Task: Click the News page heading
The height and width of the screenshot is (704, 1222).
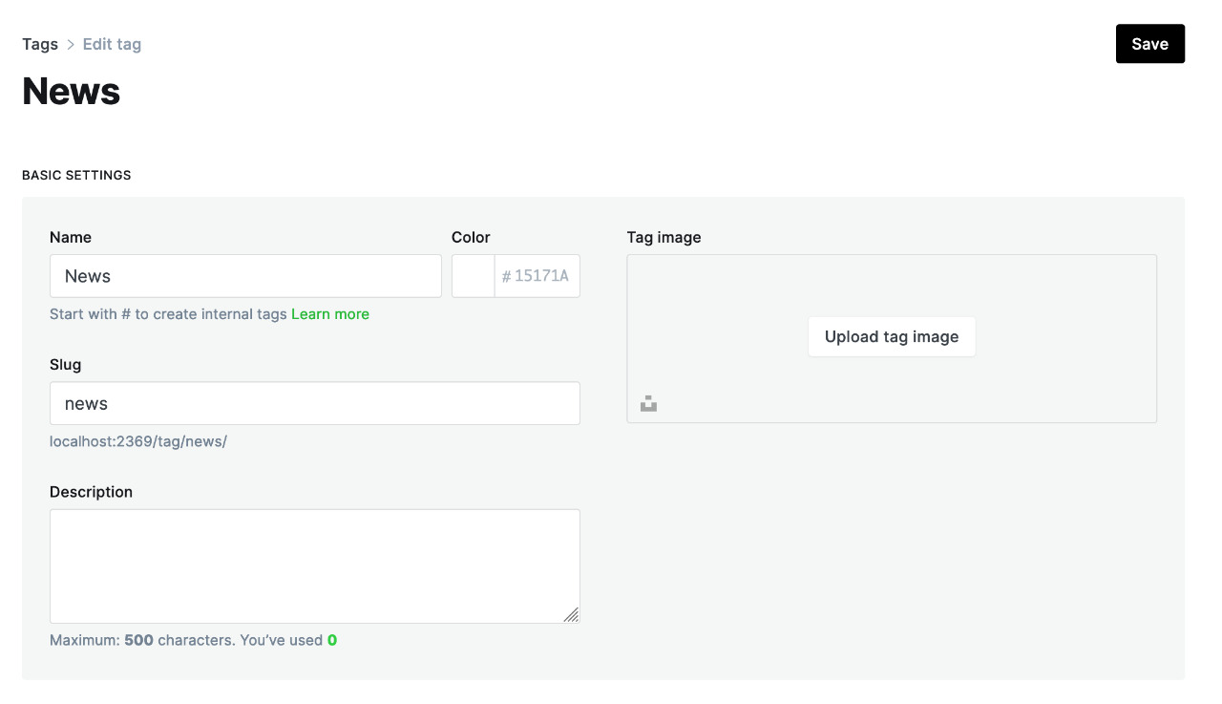Action: [x=72, y=92]
